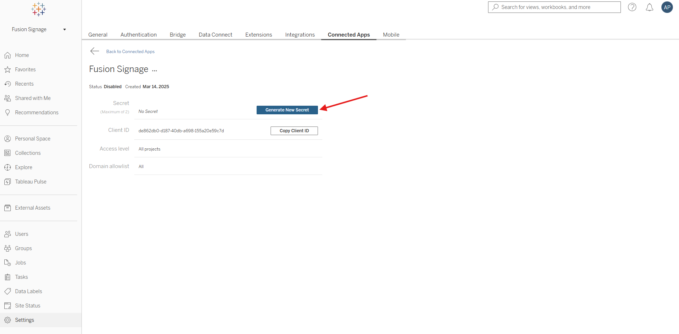Image resolution: width=679 pixels, height=334 pixels.
Task: Open notifications bell icon
Action: point(650,7)
